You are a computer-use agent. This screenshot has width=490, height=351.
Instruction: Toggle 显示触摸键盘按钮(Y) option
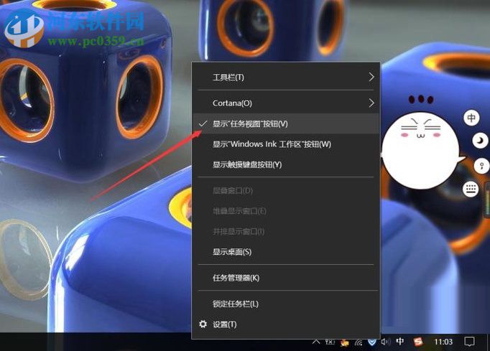click(286, 164)
